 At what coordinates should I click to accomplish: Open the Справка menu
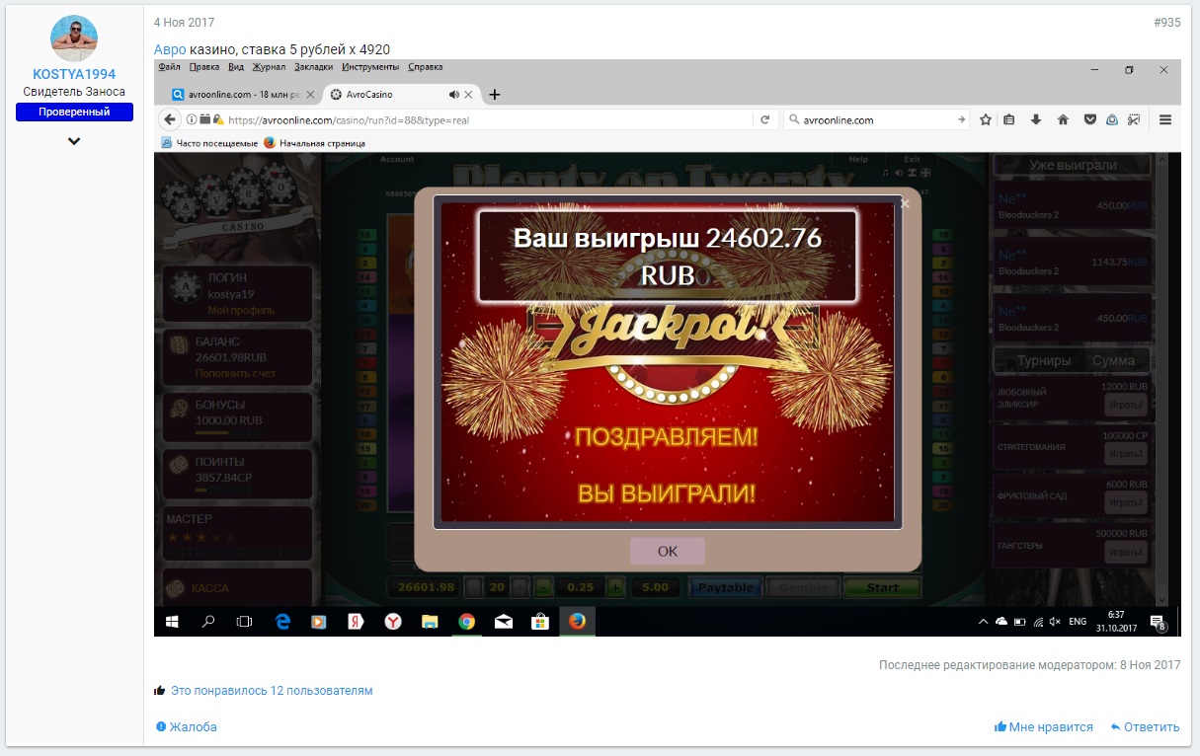tap(425, 67)
